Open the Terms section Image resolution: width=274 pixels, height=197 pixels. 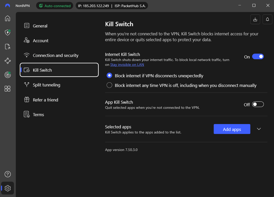click(59, 115)
